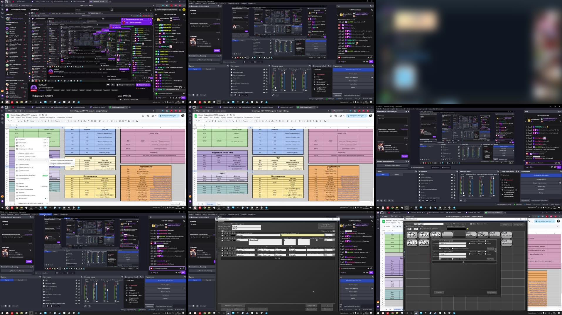The height and width of the screenshot is (315, 562).
Task: Expand Показать другие действия с ячейкой entry
Action: click(x=32, y=203)
